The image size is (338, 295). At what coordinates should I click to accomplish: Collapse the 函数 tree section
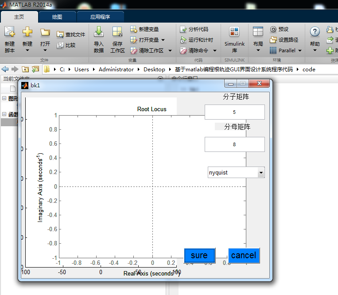[x=4, y=114]
